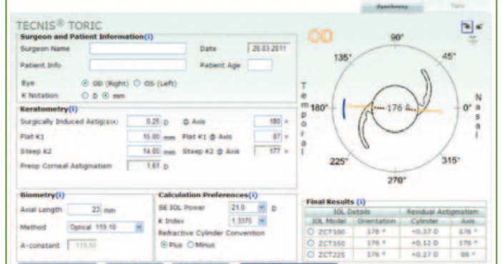This screenshot has height=264, width=502.
Task: Open the Keratometry info icon
Action: [x=73, y=109]
